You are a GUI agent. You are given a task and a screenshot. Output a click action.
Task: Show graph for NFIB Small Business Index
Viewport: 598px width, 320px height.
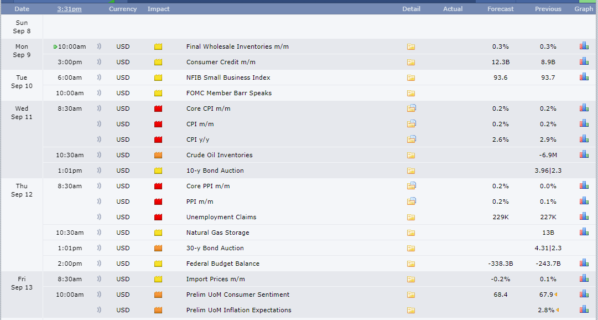[x=584, y=77]
